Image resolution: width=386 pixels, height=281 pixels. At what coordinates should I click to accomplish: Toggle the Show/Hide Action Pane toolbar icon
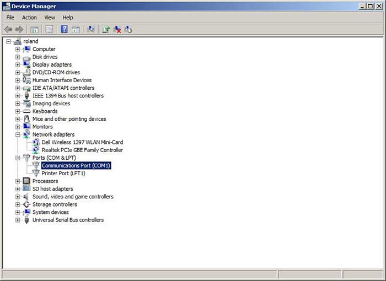tap(76, 30)
